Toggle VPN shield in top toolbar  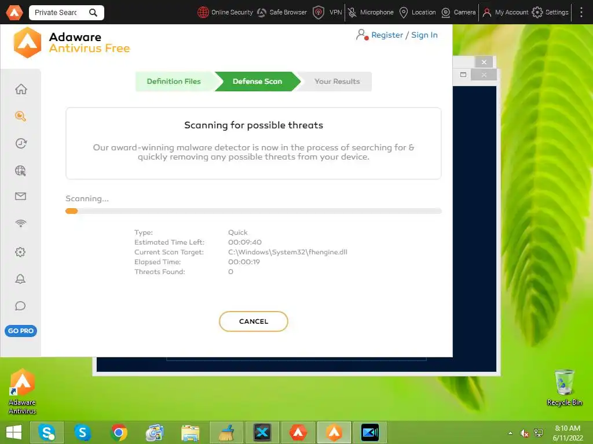click(x=327, y=13)
